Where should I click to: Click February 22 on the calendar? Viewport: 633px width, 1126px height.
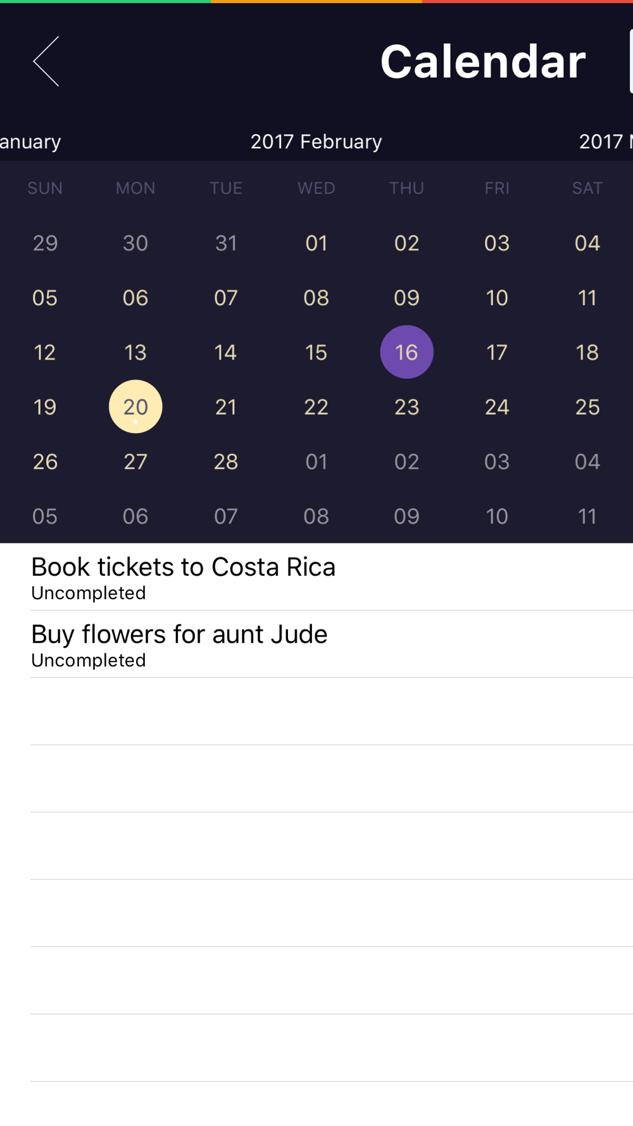pos(316,407)
